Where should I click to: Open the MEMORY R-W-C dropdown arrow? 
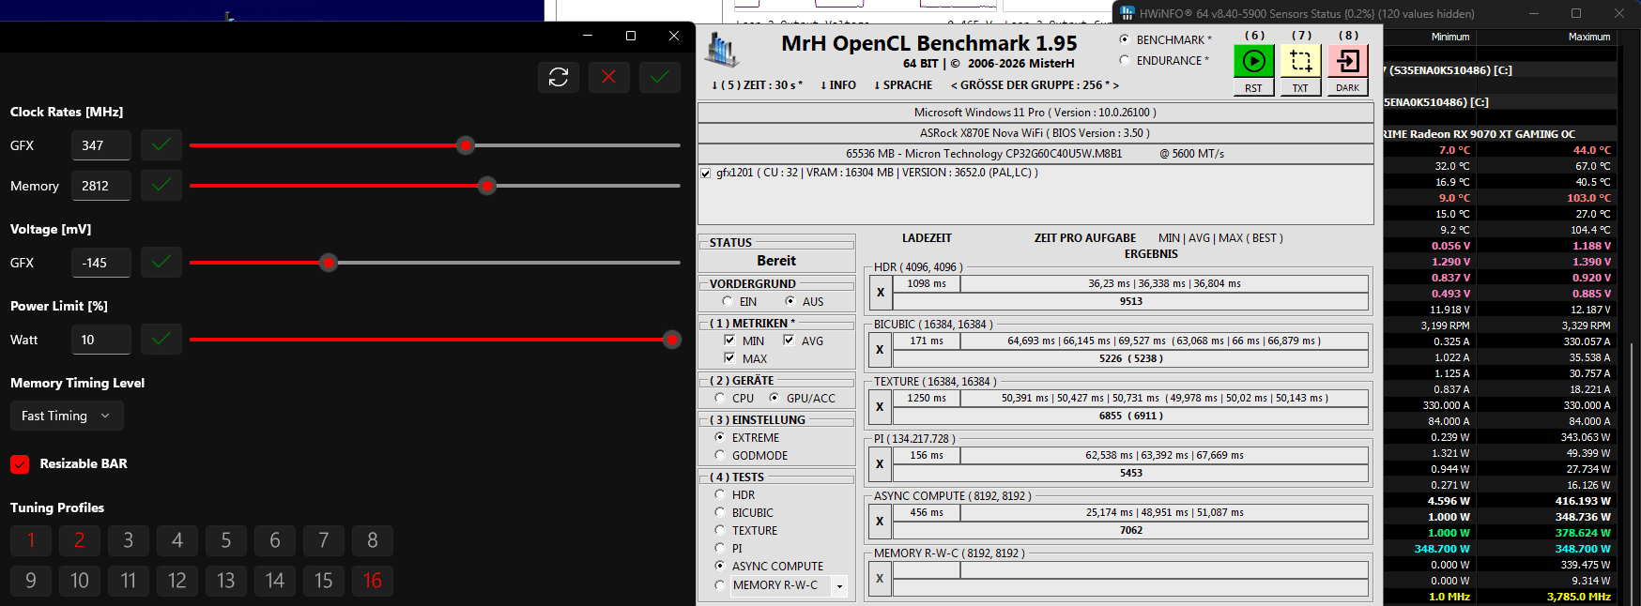[x=839, y=586]
